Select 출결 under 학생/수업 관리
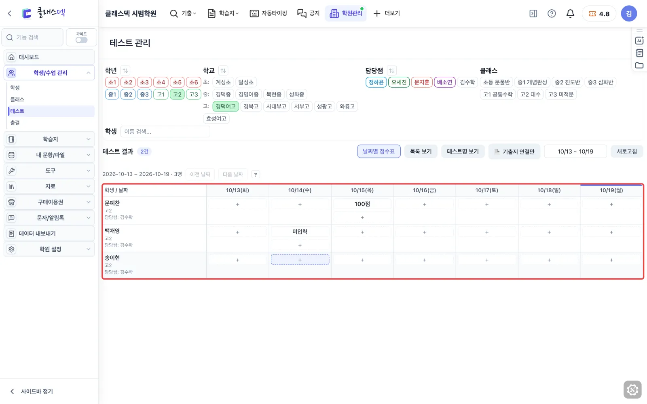This screenshot has width=647, height=404. (51, 123)
